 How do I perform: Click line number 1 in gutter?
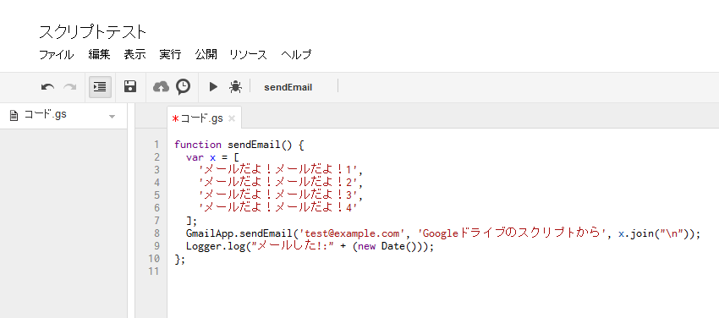[x=156, y=145]
